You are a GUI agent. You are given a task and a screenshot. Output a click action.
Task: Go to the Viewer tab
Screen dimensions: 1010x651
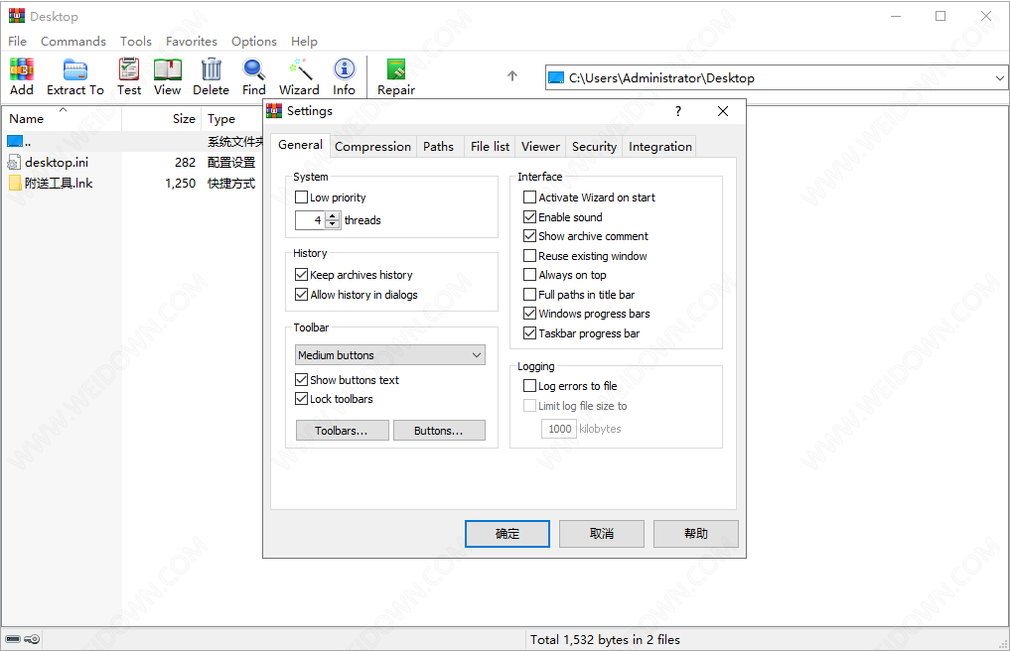click(x=540, y=146)
